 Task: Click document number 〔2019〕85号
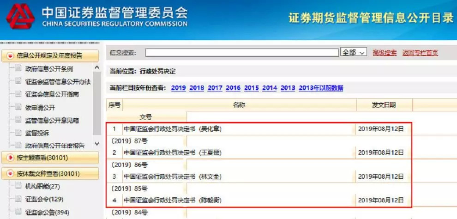pos(129,189)
